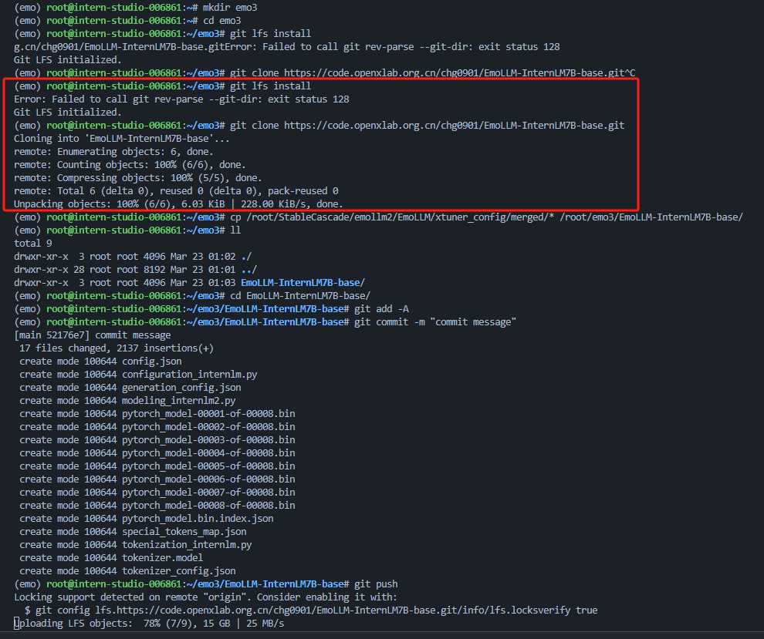Click the special_tokens_map.json entry

tap(184, 532)
